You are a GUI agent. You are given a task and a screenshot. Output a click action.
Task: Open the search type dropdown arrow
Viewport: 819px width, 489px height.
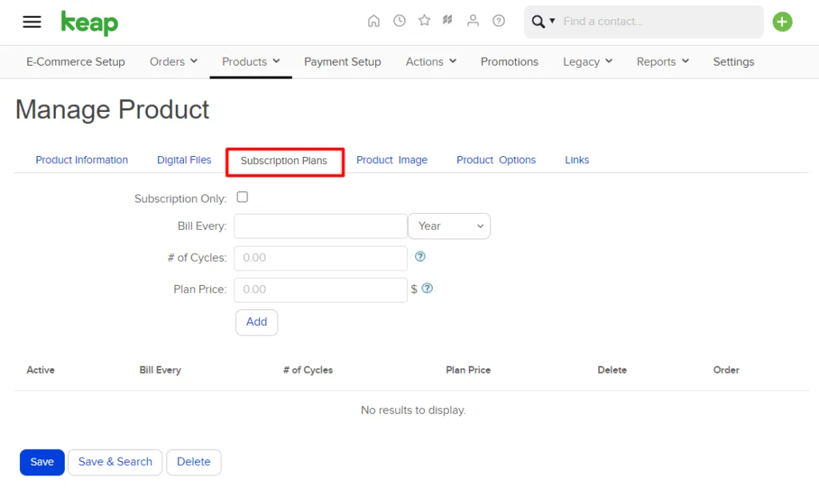tap(552, 22)
